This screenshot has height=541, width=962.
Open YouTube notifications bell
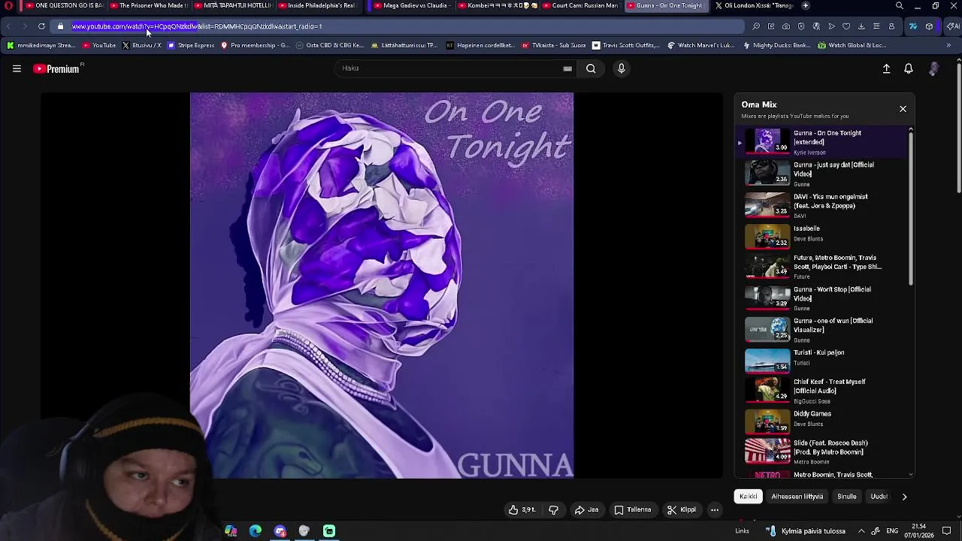(909, 68)
